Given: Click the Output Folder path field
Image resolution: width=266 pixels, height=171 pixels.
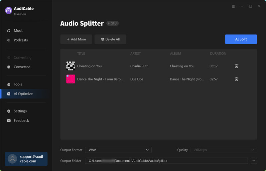Looking at the screenshot, I should tap(167, 161).
